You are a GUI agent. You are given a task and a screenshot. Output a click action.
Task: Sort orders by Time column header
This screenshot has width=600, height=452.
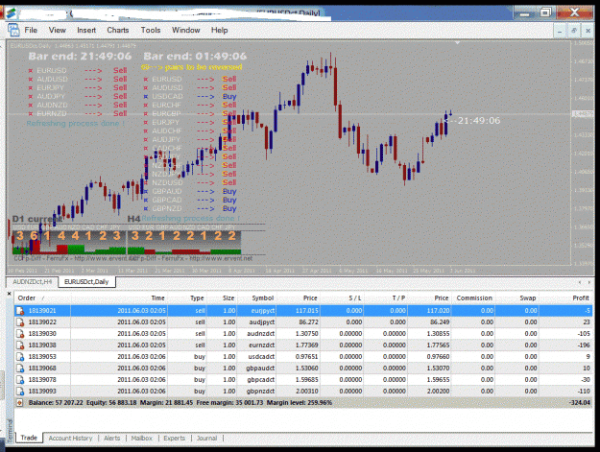click(x=119, y=297)
